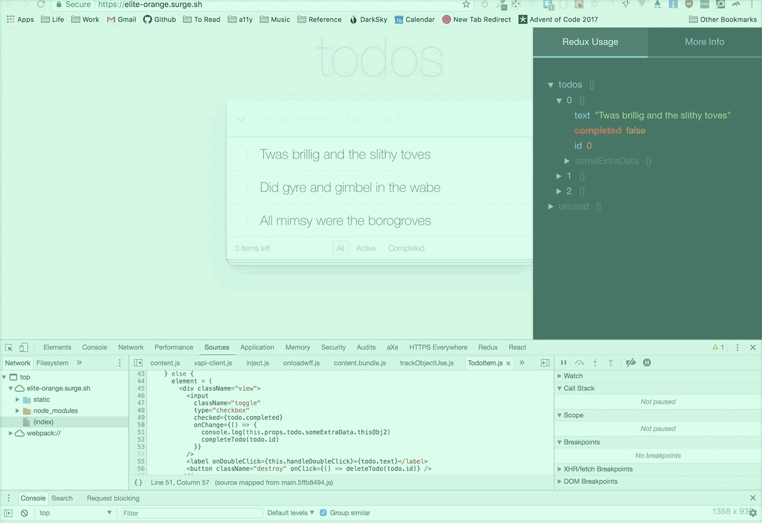Hide the debugger sidebar pane icon
Viewport: 762px width, 523px height.
[x=545, y=363]
